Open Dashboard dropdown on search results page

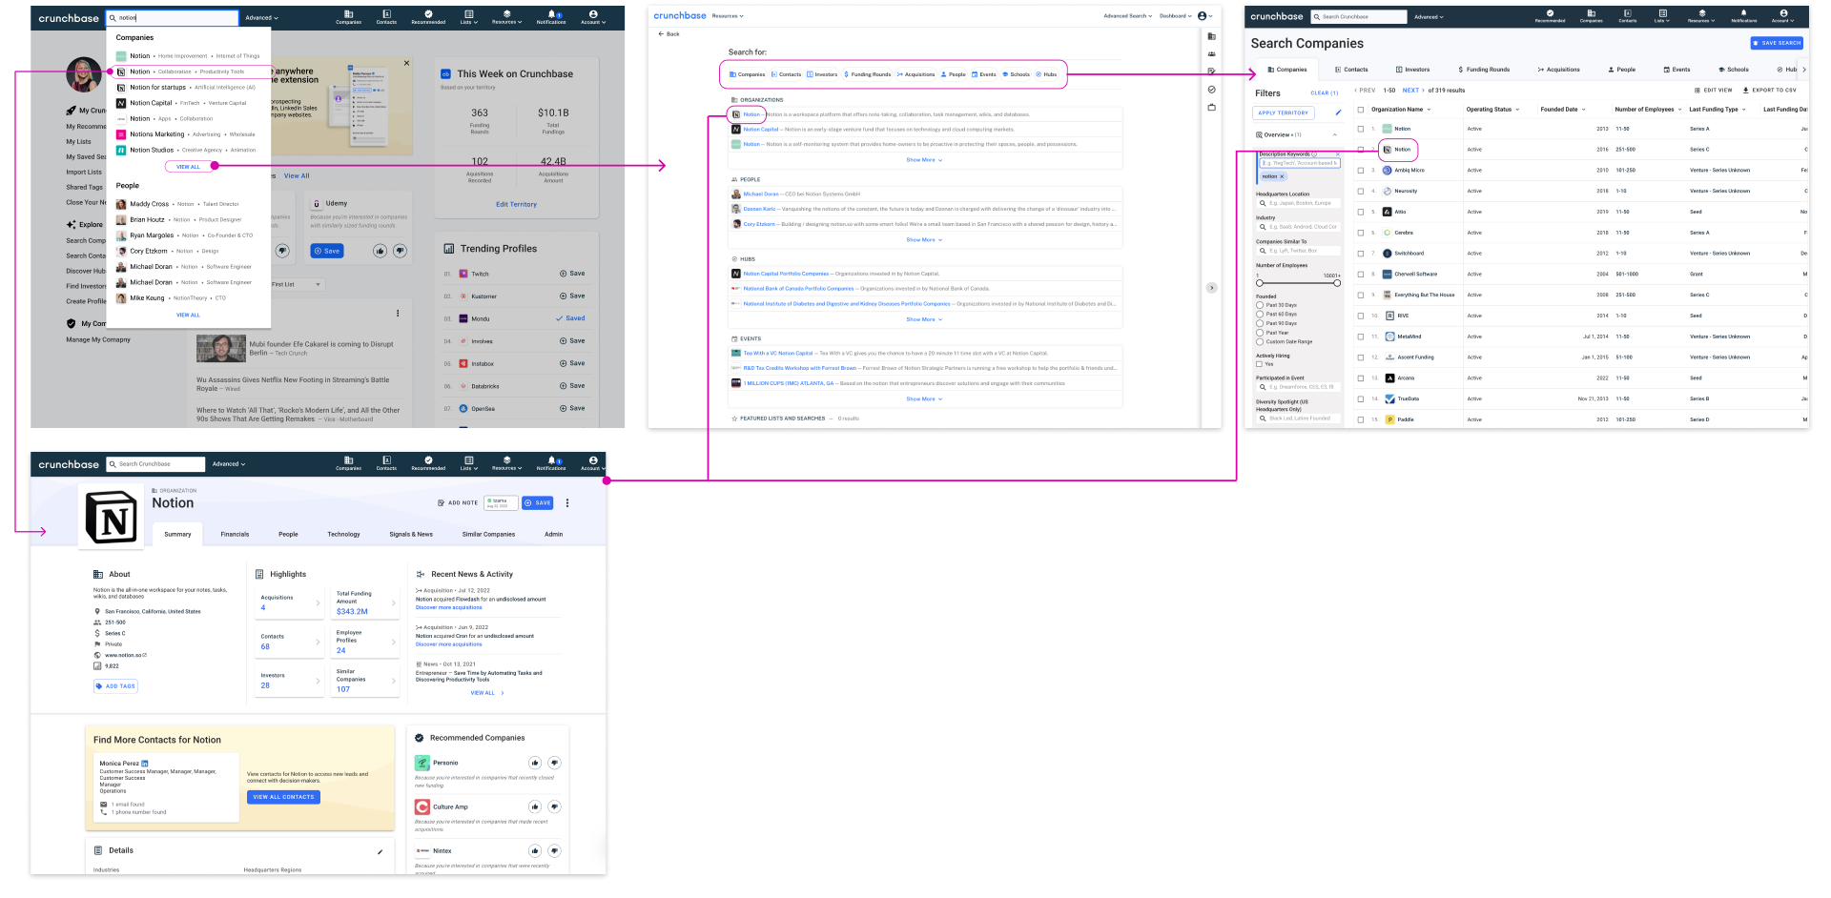1175,16
